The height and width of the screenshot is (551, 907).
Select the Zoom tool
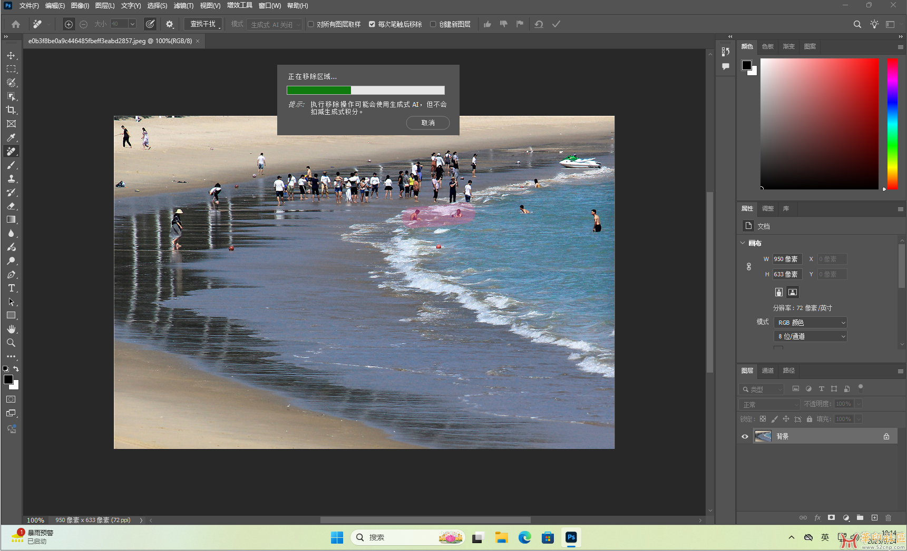[11, 343]
